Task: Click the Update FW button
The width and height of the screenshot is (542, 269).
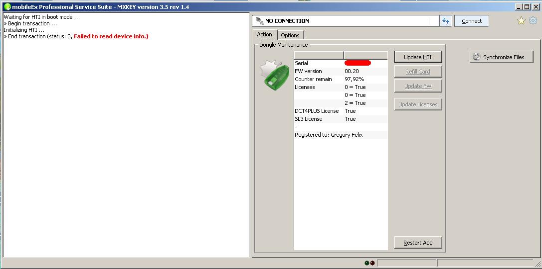Action: [418, 86]
